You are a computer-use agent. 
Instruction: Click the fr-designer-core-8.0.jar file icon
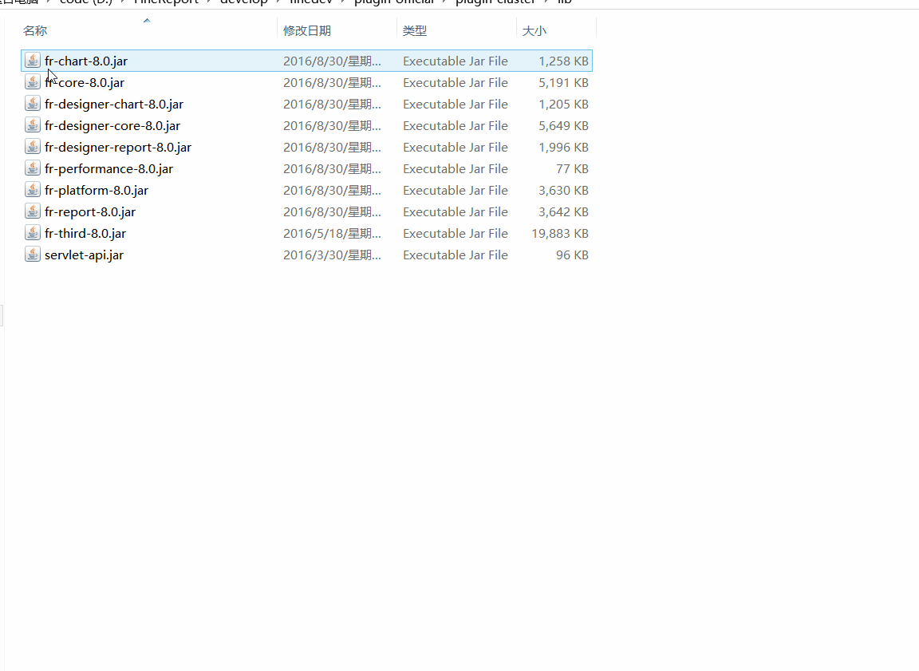coord(33,125)
